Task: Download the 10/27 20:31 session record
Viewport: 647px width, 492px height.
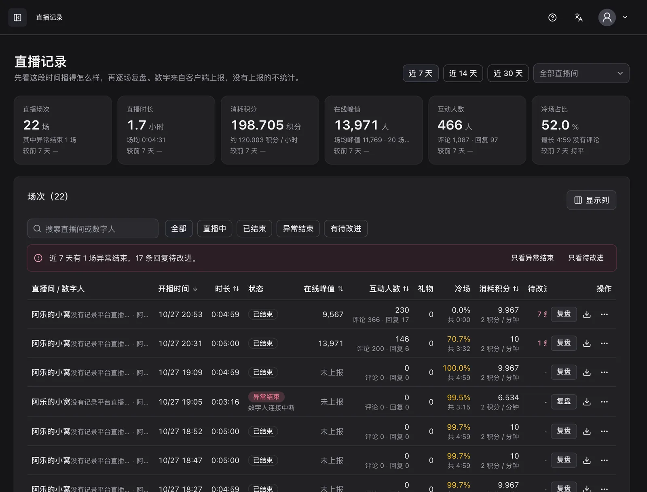Action: point(587,344)
